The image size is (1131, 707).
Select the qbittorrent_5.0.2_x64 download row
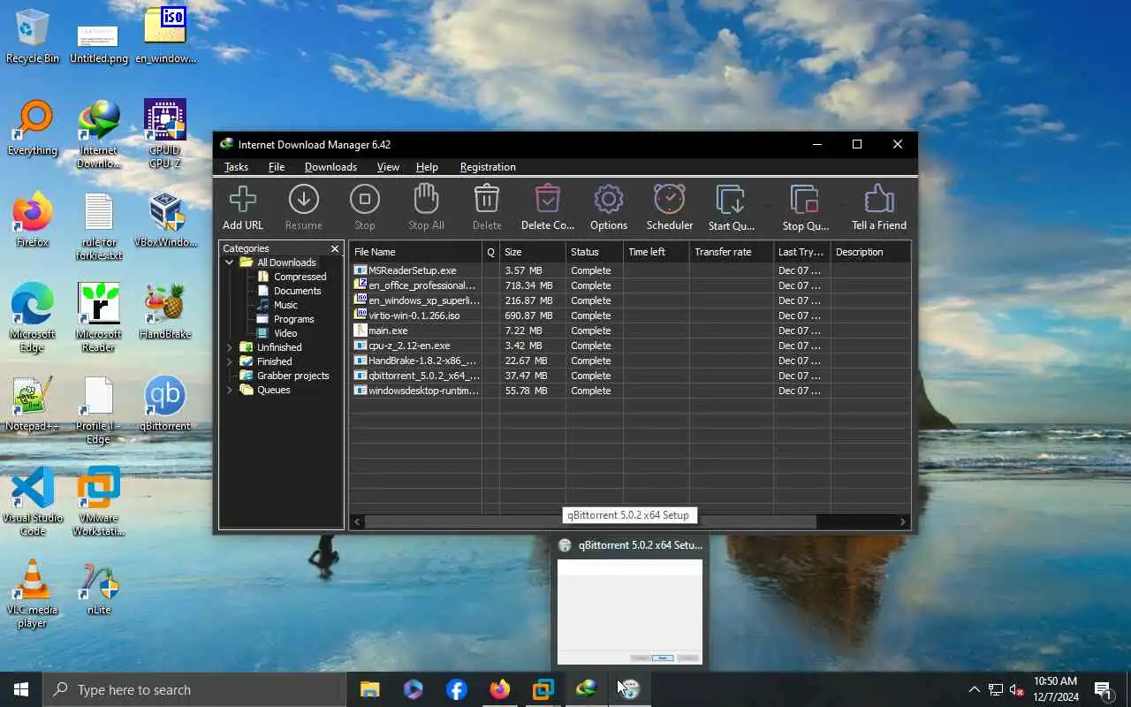coord(630,376)
